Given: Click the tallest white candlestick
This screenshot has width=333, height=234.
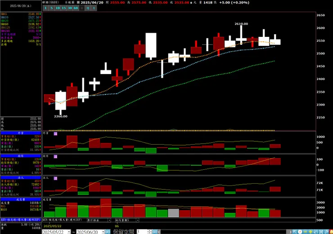Looking at the screenshot, I should click(x=151, y=45).
